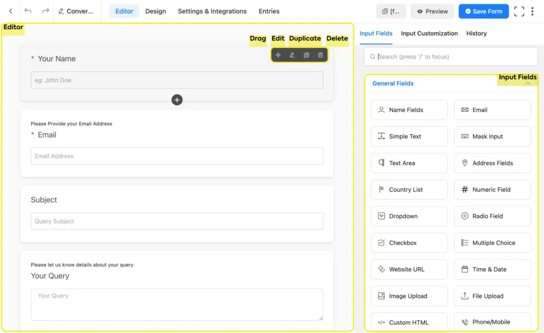Open the Preview button
The width and height of the screenshot is (544, 333).
click(432, 11)
